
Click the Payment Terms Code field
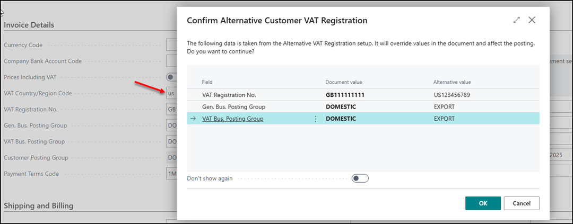pyautogui.click(x=171, y=174)
